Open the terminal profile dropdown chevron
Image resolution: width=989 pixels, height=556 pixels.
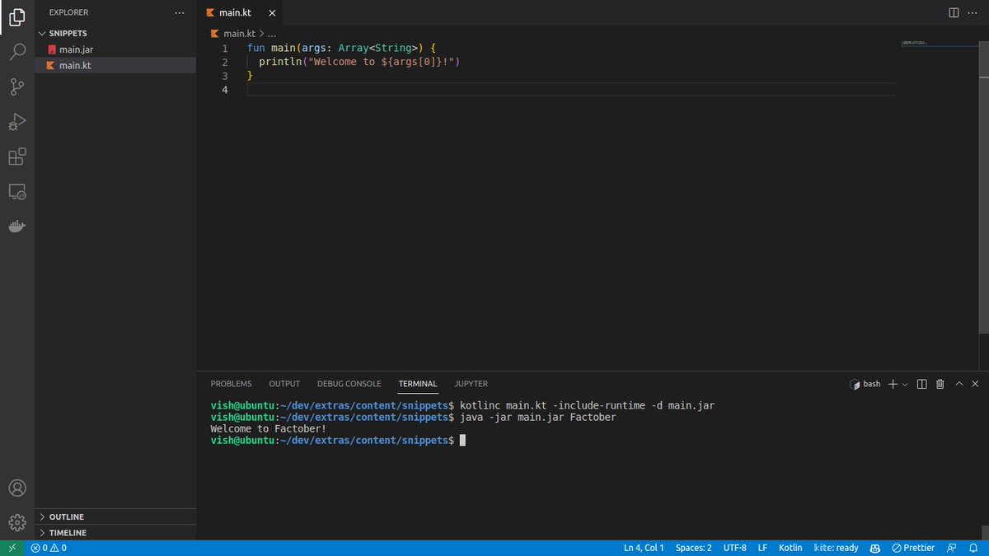point(904,383)
